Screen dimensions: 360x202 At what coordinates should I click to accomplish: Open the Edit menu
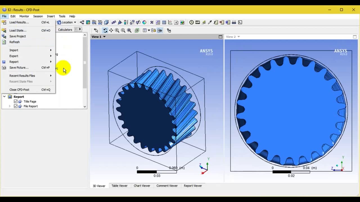click(x=13, y=16)
